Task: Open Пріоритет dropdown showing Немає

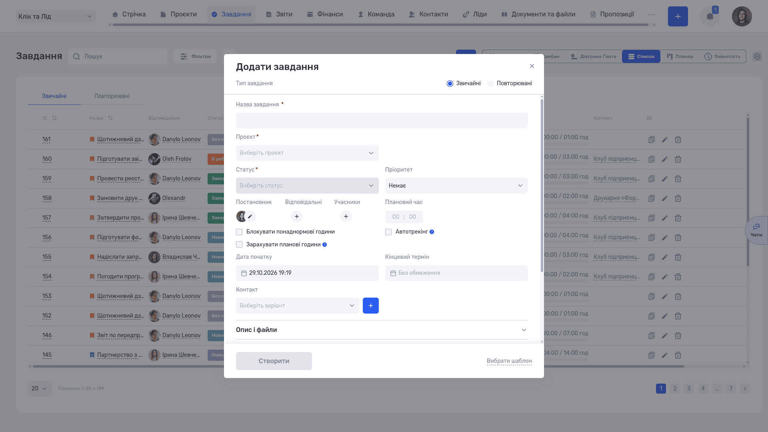Action: pyautogui.click(x=456, y=186)
